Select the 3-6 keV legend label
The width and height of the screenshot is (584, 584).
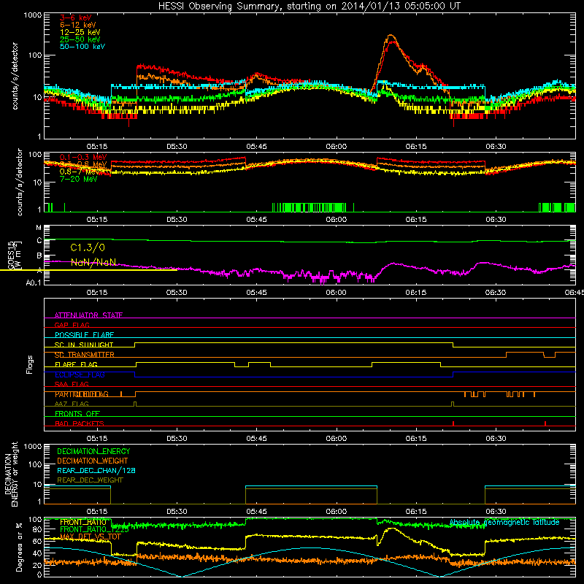tap(76, 18)
